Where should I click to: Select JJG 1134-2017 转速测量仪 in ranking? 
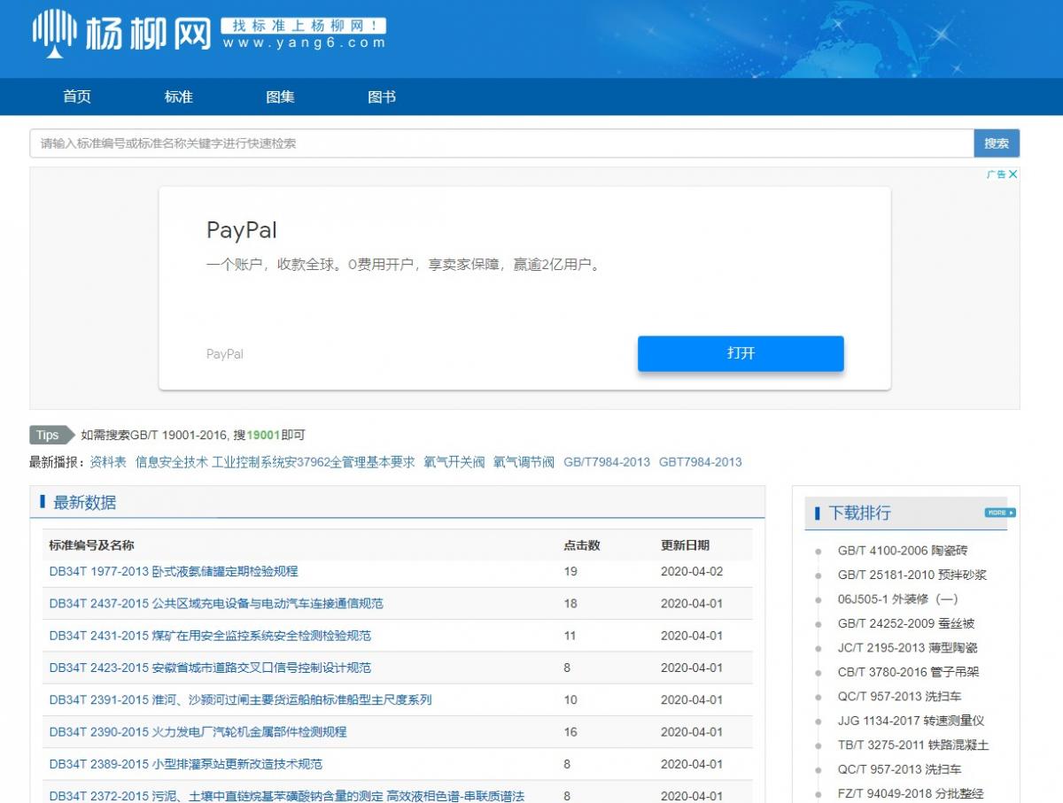click(911, 721)
